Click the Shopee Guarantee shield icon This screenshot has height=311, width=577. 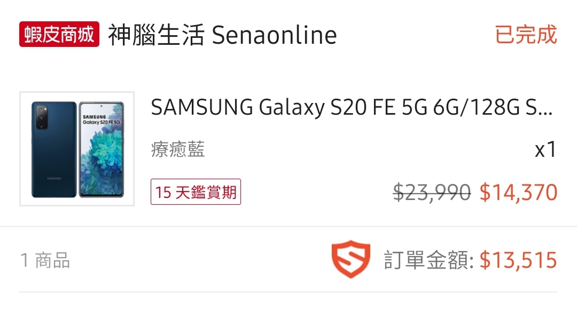350,259
